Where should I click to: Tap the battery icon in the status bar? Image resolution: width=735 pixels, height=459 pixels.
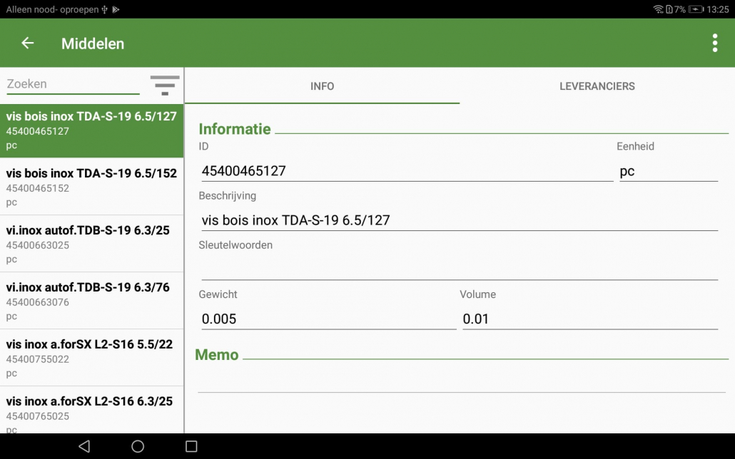coord(696,9)
